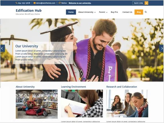Follow the 'Welcome to our university' link
The image size is (164, 123).
80,3
